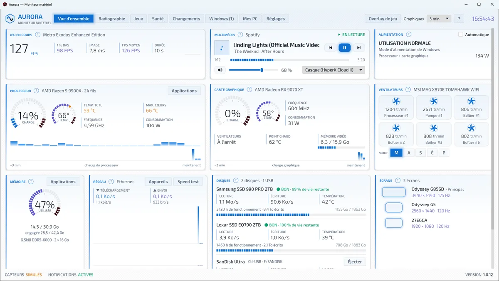Go to the Windows (1) tab

[222, 19]
